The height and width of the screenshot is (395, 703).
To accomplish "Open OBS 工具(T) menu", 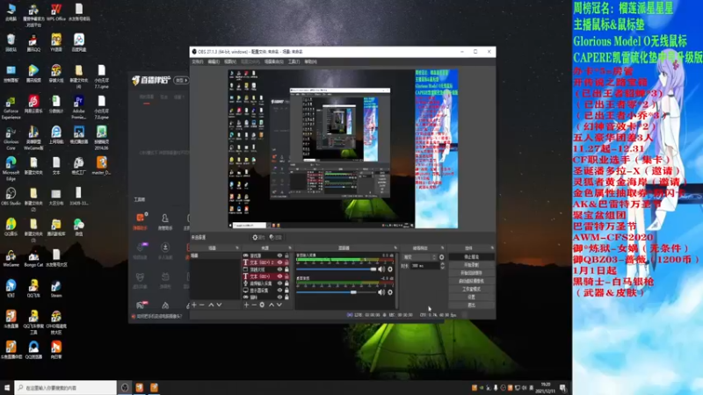I will tap(294, 61).
